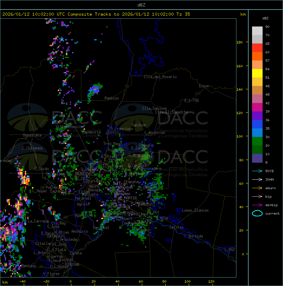Screen dimensions: 283x286
Task: Click the 'Zapata' map label
Action: click(76, 253)
